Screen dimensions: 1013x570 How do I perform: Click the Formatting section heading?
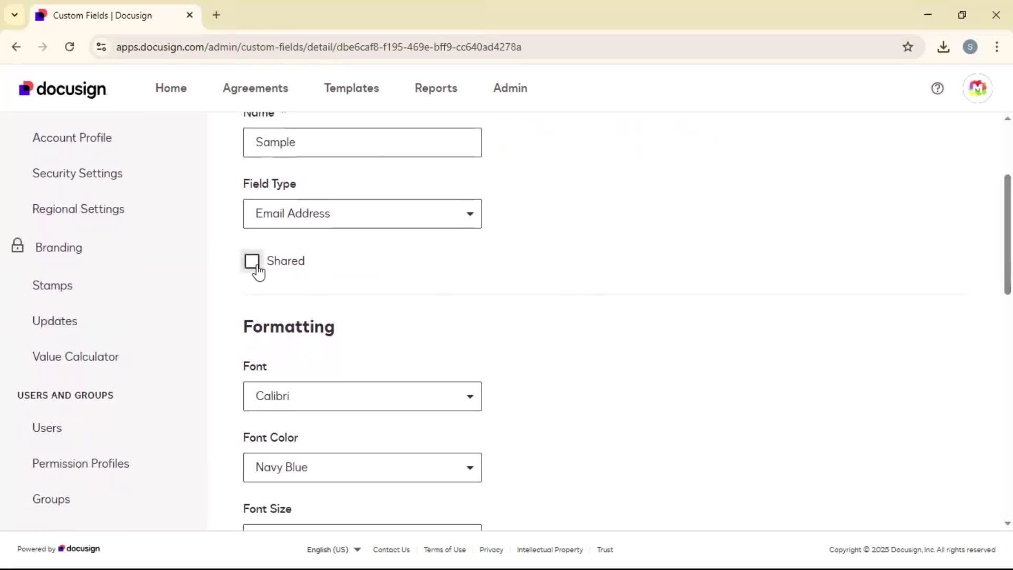pyautogui.click(x=289, y=327)
